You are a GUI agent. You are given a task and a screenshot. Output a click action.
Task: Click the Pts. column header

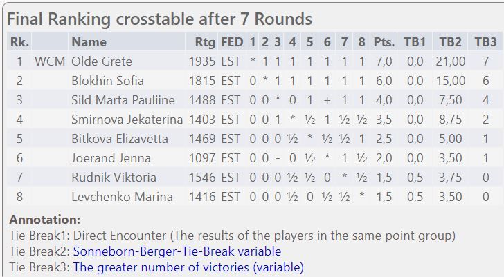tap(384, 42)
